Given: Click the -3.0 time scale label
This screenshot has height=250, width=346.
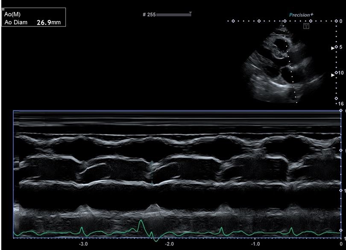Looking at the screenshot, I should [x=84, y=244].
